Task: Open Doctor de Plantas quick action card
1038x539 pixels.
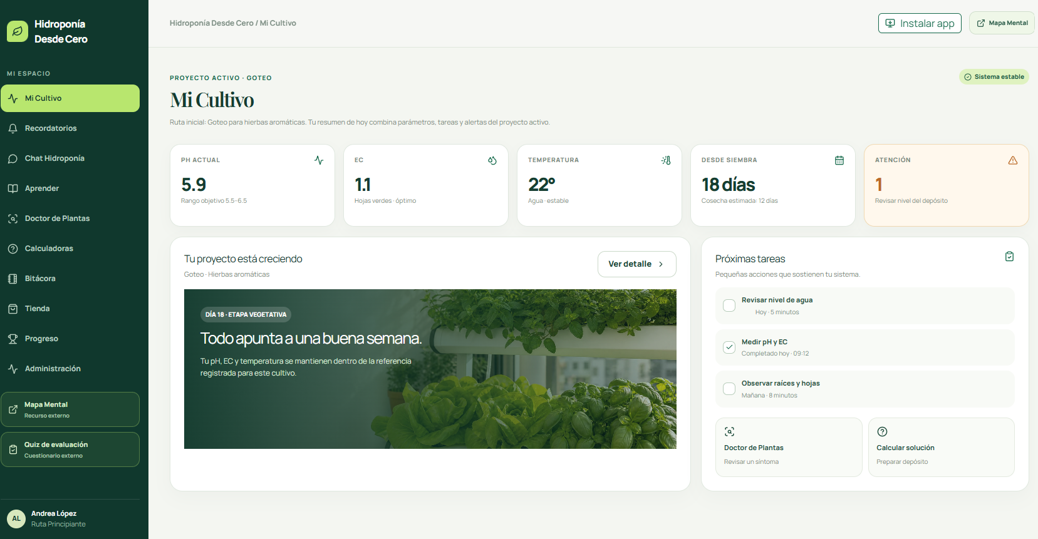Action: 789,448
